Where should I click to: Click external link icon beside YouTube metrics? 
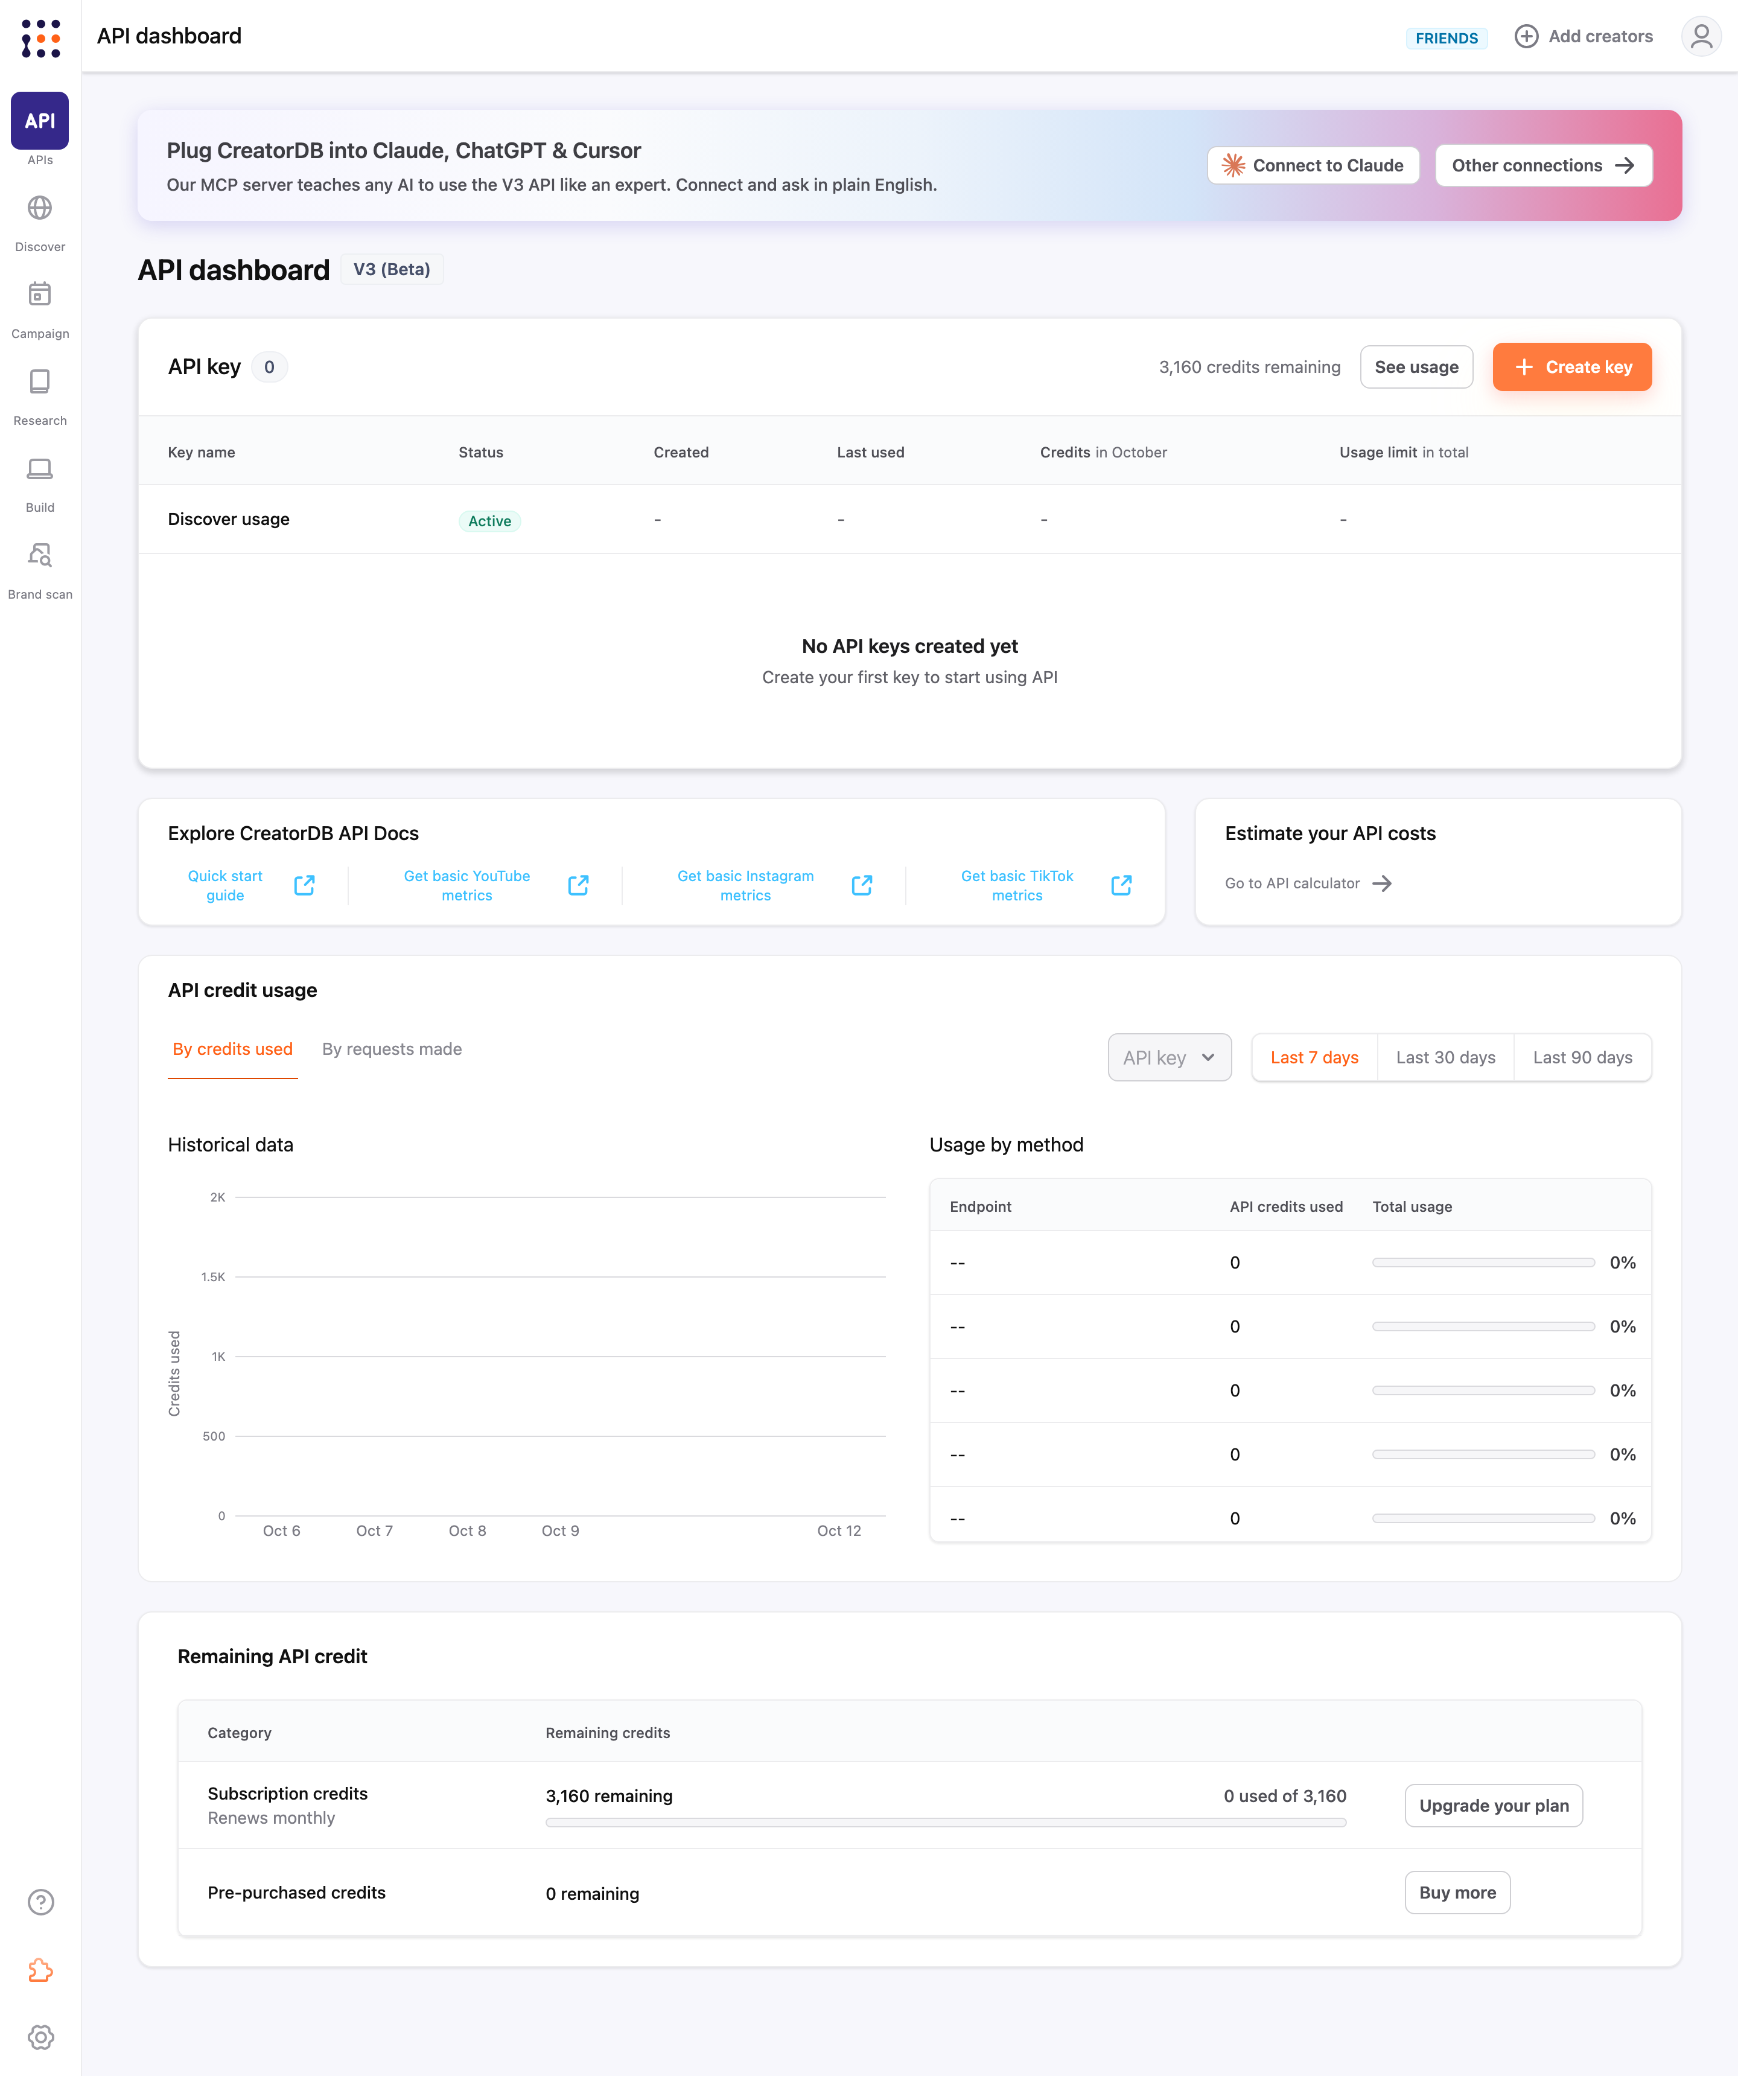coord(578,885)
